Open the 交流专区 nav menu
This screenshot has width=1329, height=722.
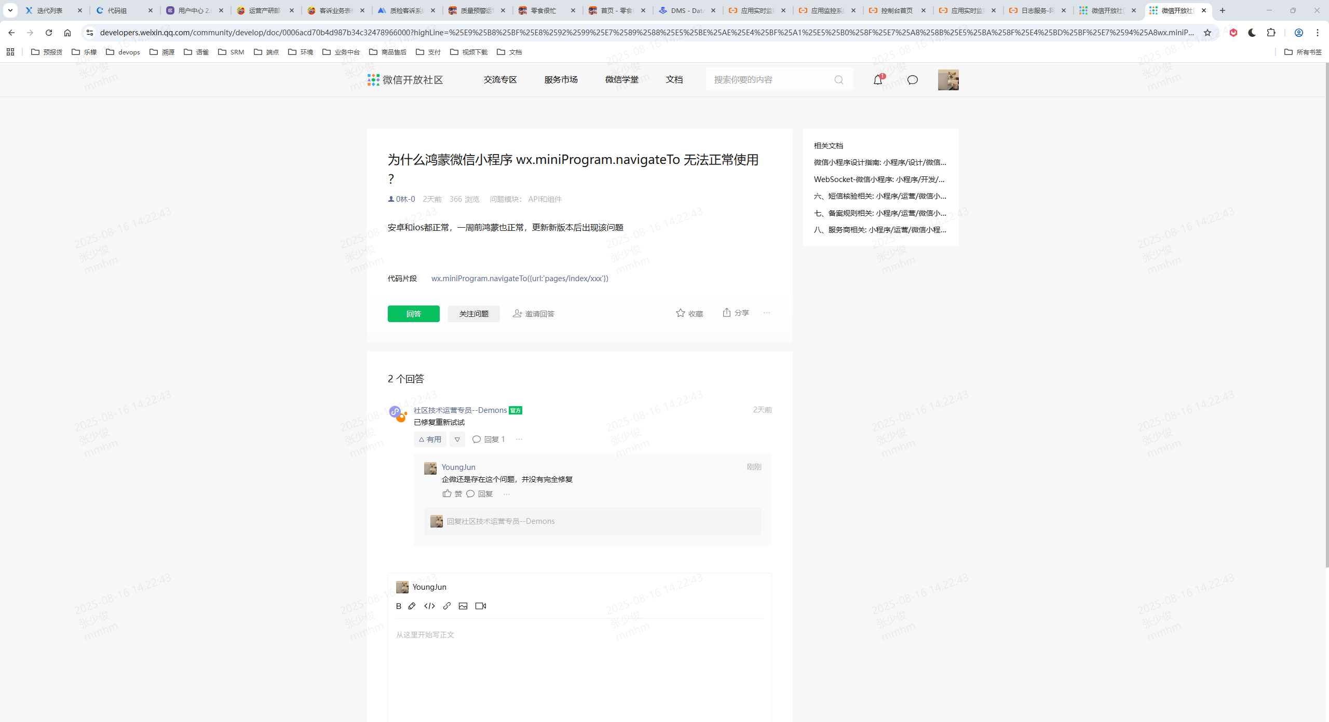[500, 79]
